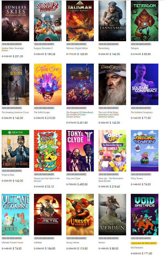Screen dimensions: 165x258
Task: Follow the Unruly Heroes title link
Action: 73,243
